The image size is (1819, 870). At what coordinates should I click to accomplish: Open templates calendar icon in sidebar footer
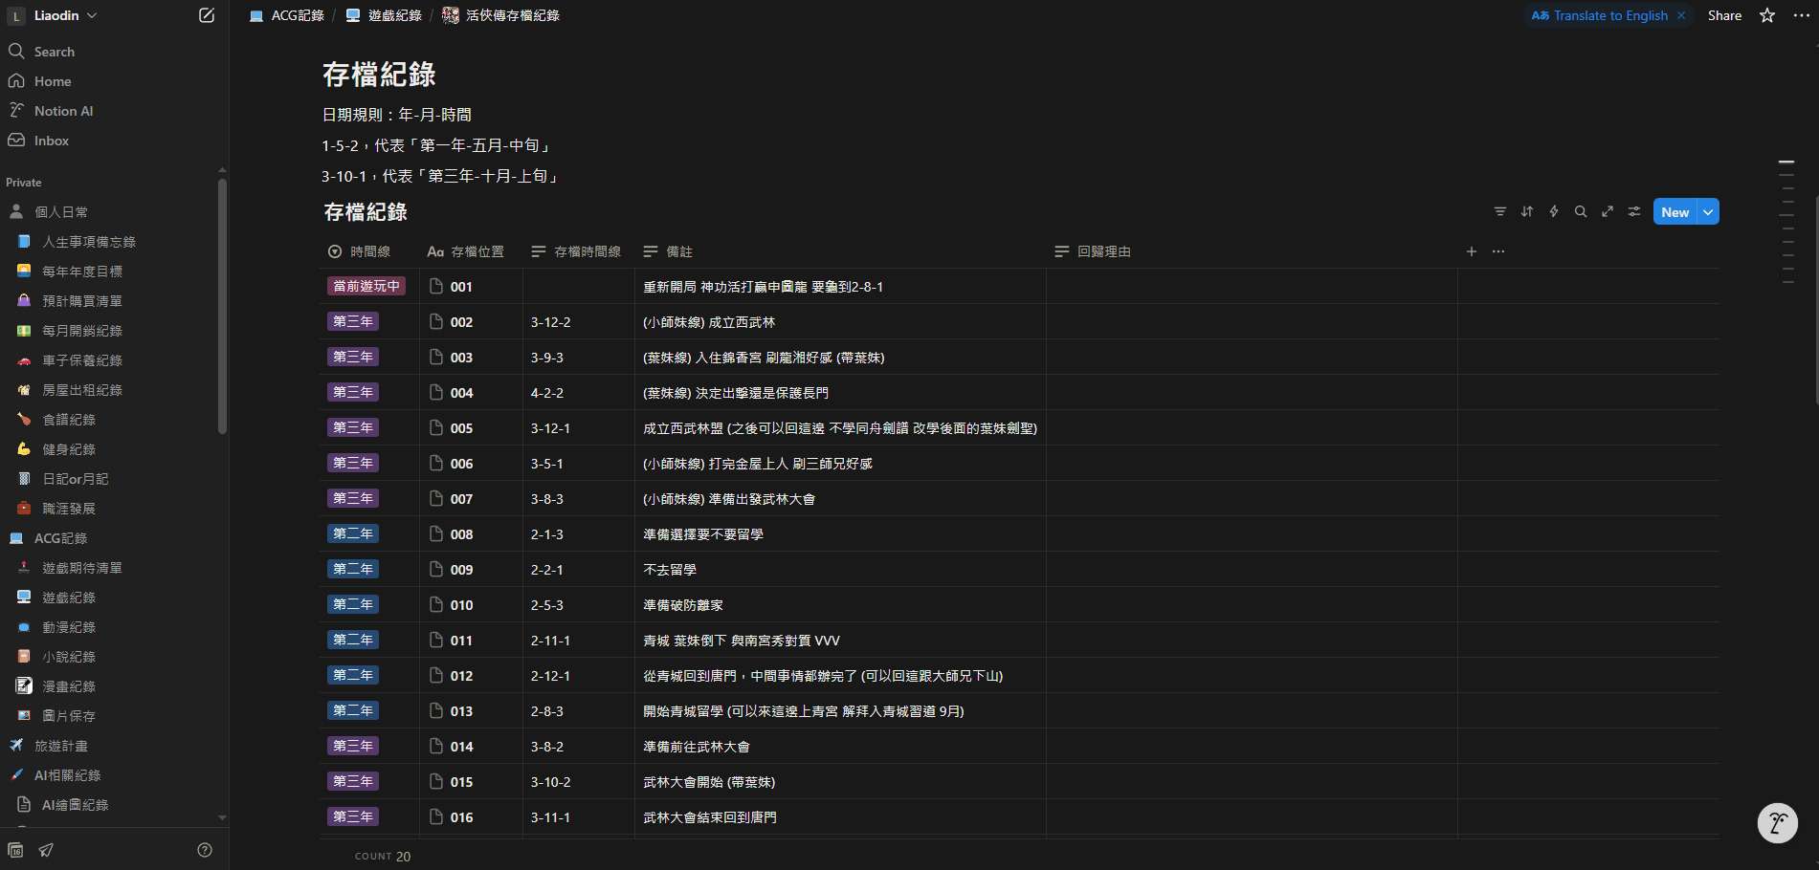tap(15, 850)
